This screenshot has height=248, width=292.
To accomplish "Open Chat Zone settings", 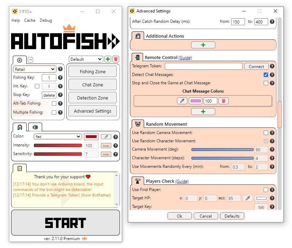I will click(x=93, y=85).
